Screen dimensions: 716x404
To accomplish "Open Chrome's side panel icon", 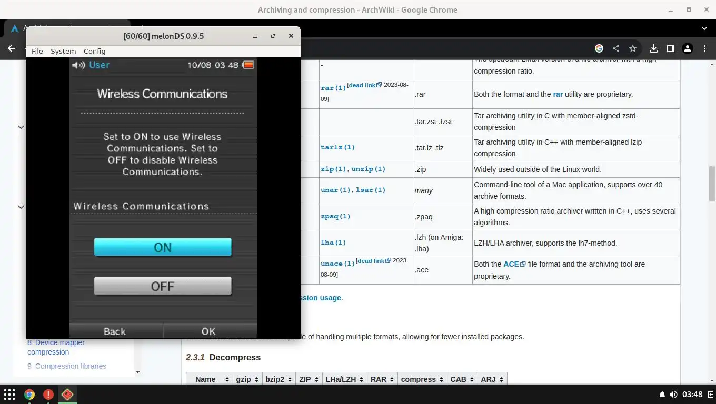I will (x=671, y=48).
